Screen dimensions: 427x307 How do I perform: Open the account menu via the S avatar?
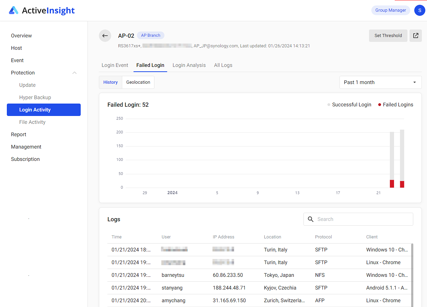419,10
